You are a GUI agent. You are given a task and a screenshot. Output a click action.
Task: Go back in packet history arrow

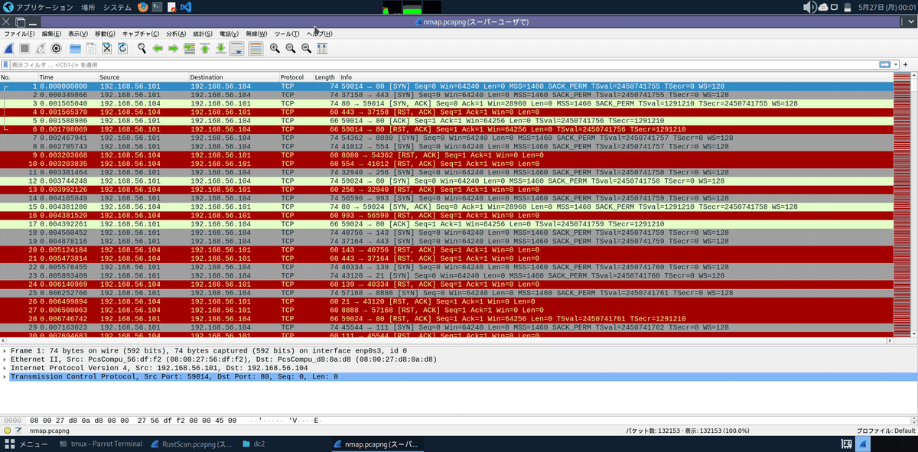point(158,48)
